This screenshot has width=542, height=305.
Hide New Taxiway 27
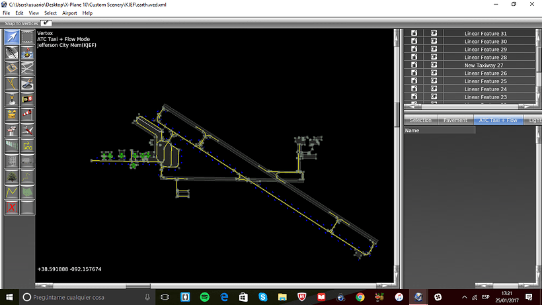pos(434,65)
